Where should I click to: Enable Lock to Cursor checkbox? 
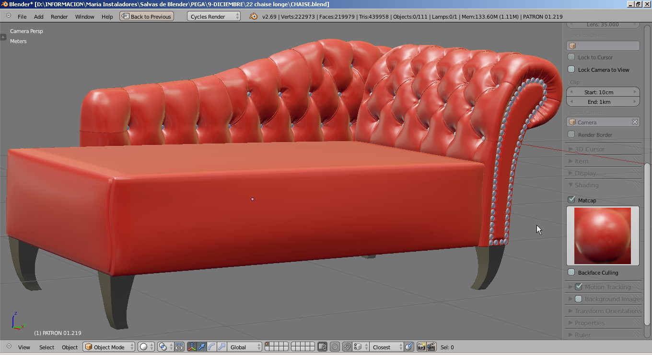571,57
